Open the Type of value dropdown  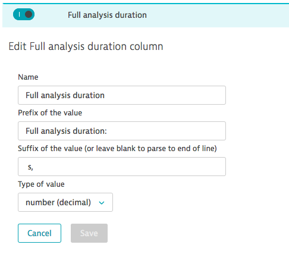tap(65, 202)
